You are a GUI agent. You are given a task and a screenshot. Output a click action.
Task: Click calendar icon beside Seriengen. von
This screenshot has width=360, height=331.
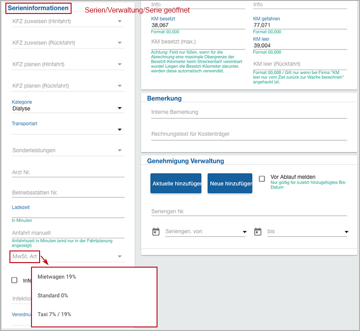[156, 232]
